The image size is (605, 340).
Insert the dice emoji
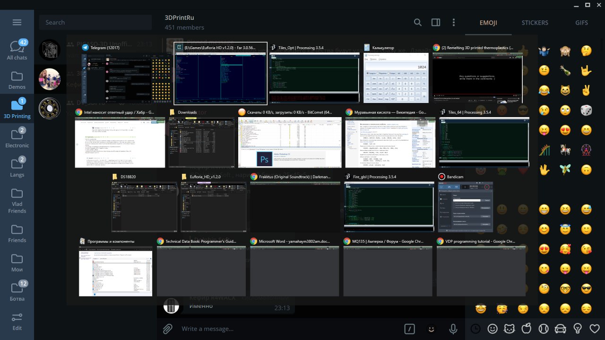pyautogui.click(x=586, y=110)
